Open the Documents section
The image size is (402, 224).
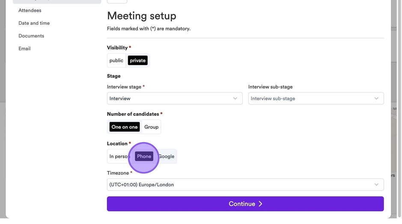[31, 36]
